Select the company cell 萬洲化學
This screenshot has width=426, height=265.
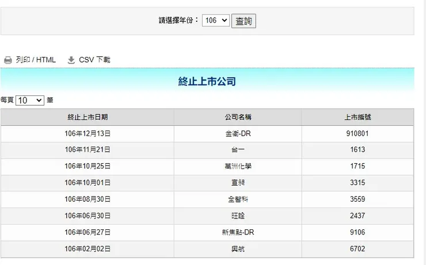(x=238, y=166)
